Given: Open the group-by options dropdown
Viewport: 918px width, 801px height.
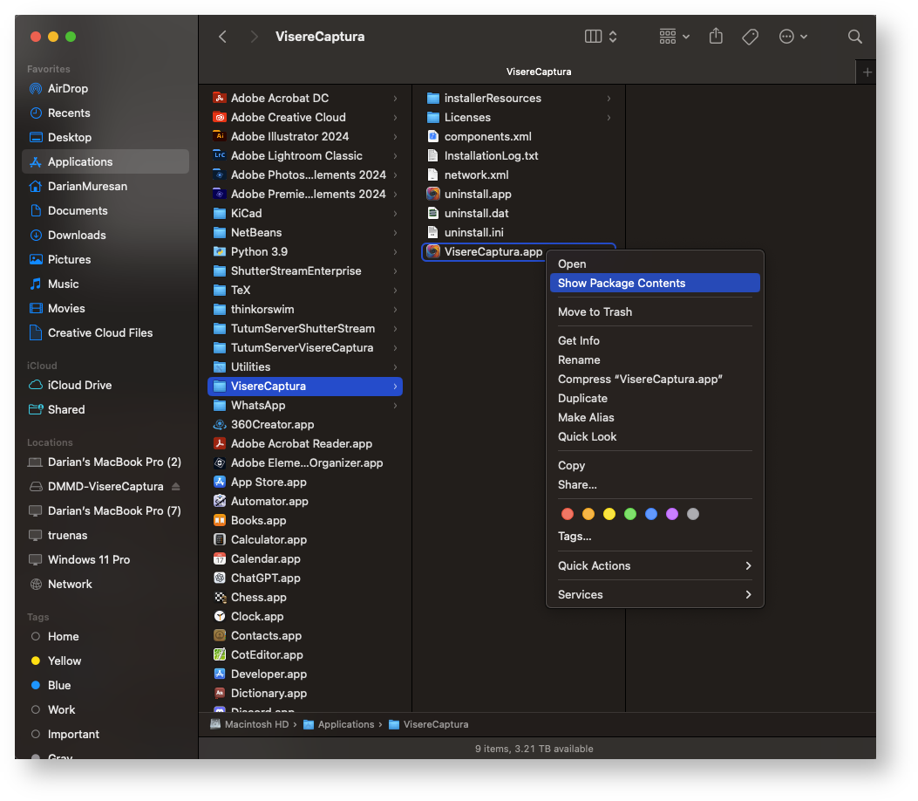Looking at the screenshot, I should click(674, 37).
